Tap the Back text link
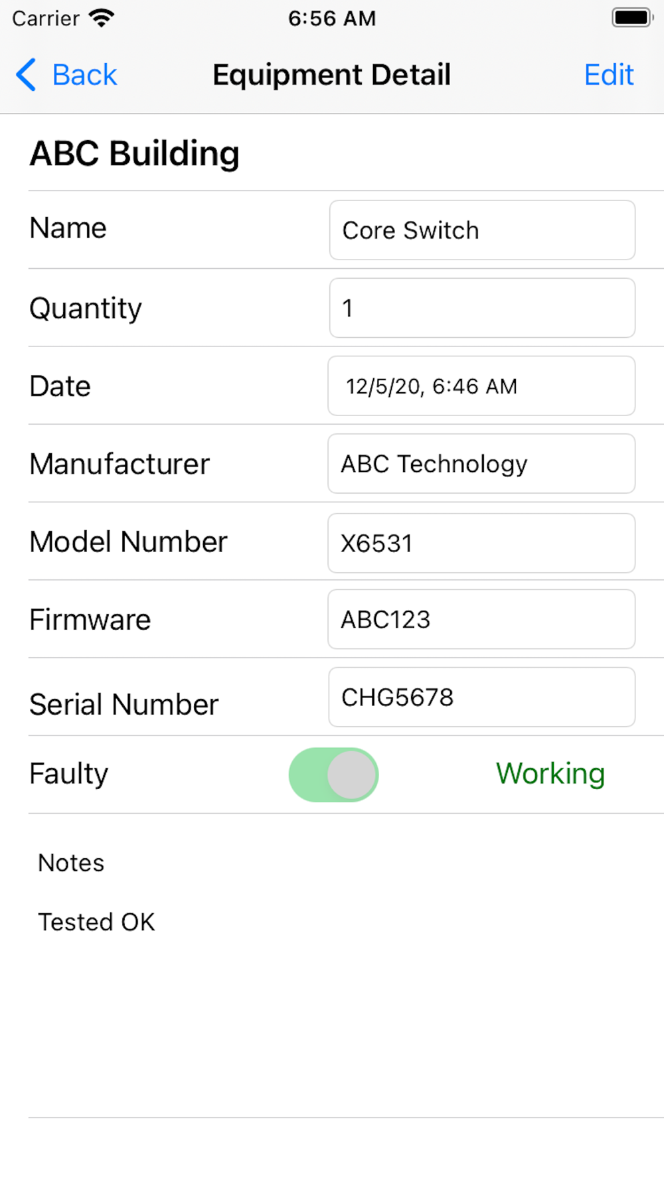The height and width of the screenshot is (1180, 664). pyautogui.click(x=84, y=74)
